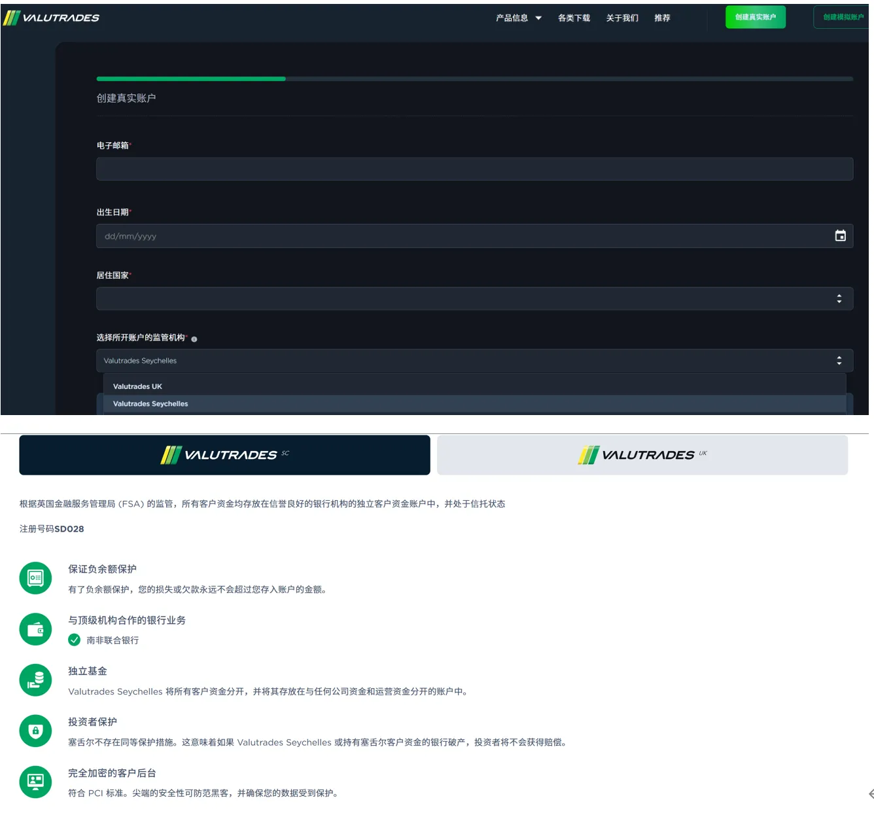
Task: Click the 出生日期 field label
Action: (113, 212)
